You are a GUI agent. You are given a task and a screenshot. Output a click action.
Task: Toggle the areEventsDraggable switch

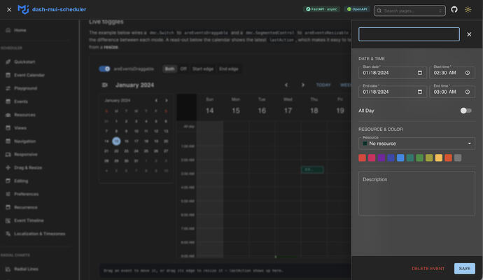(104, 69)
